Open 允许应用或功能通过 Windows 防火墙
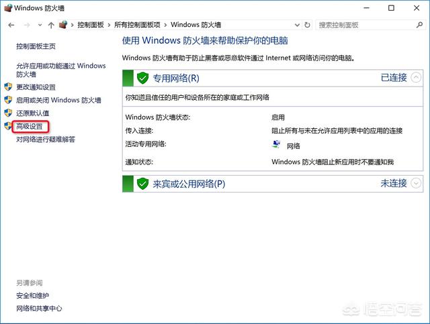 pyautogui.click(x=61, y=70)
